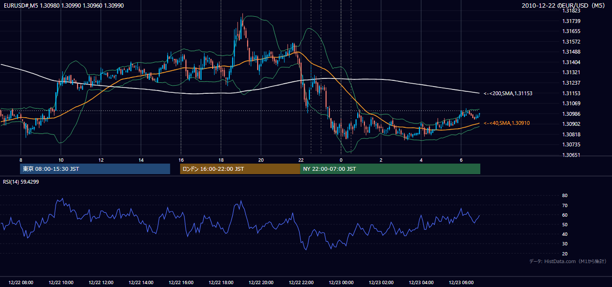612x287 pixels.
Task: Select the 200 SMA 1.31153 indicator label
Action: (508, 93)
